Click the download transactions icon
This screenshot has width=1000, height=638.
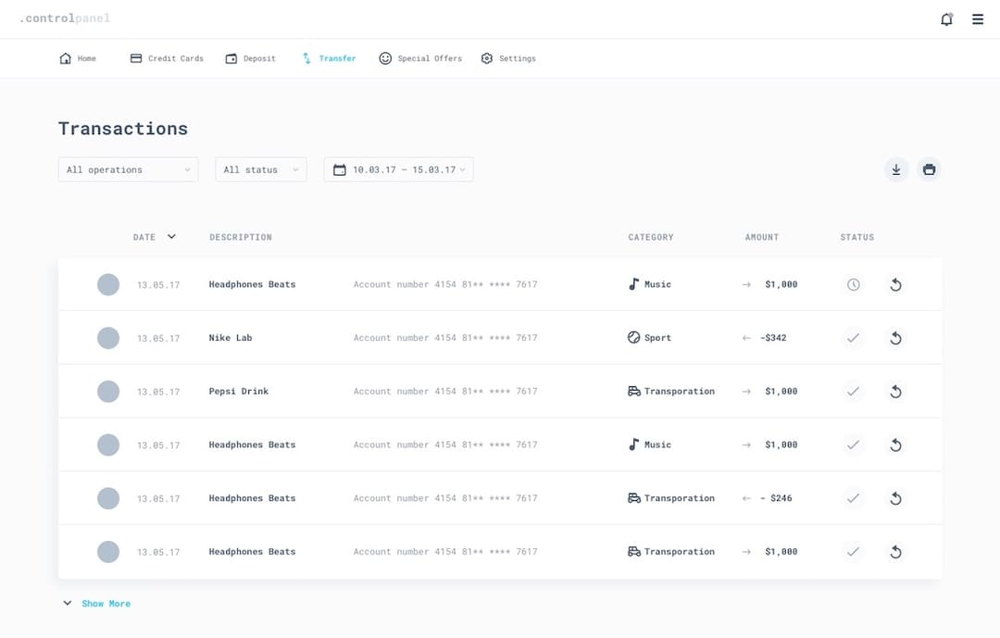tap(895, 169)
